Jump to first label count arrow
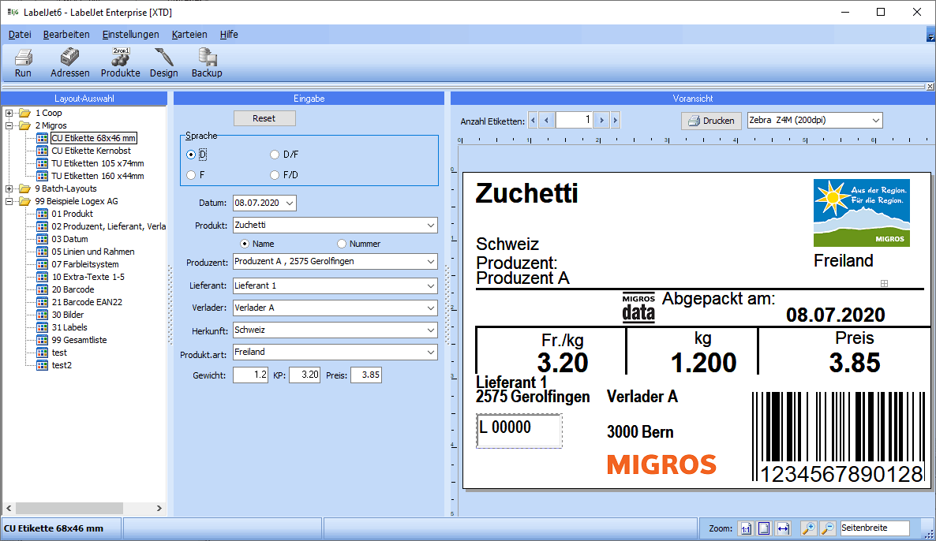Viewport: 936px width, 541px height. (x=533, y=121)
